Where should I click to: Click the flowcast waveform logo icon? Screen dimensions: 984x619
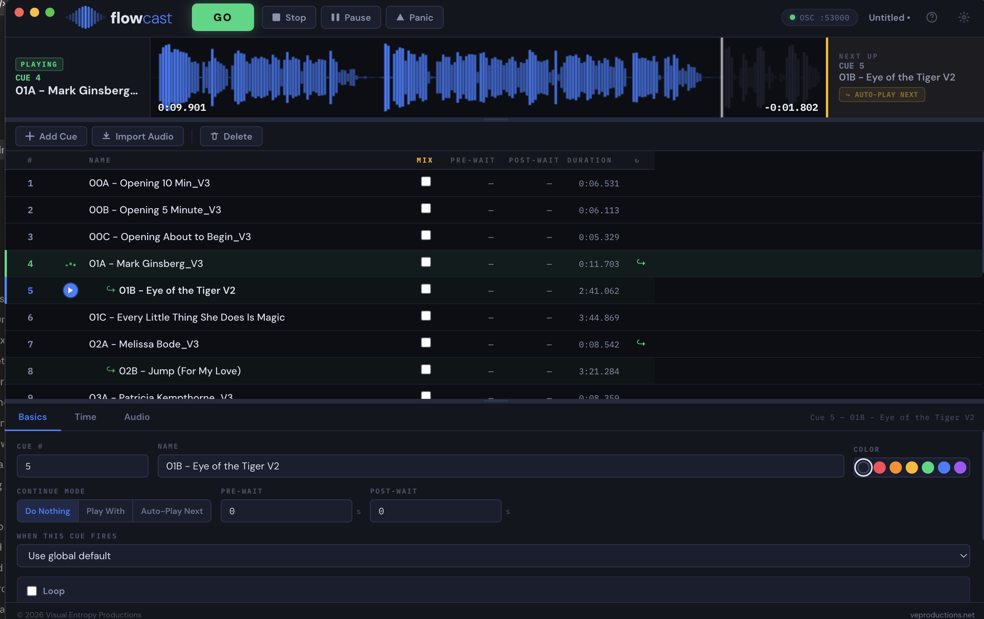tap(85, 17)
